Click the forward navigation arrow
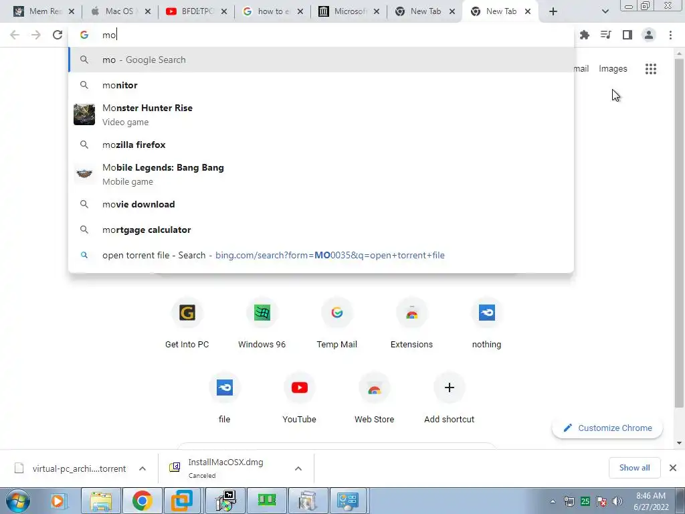 [36, 35]
